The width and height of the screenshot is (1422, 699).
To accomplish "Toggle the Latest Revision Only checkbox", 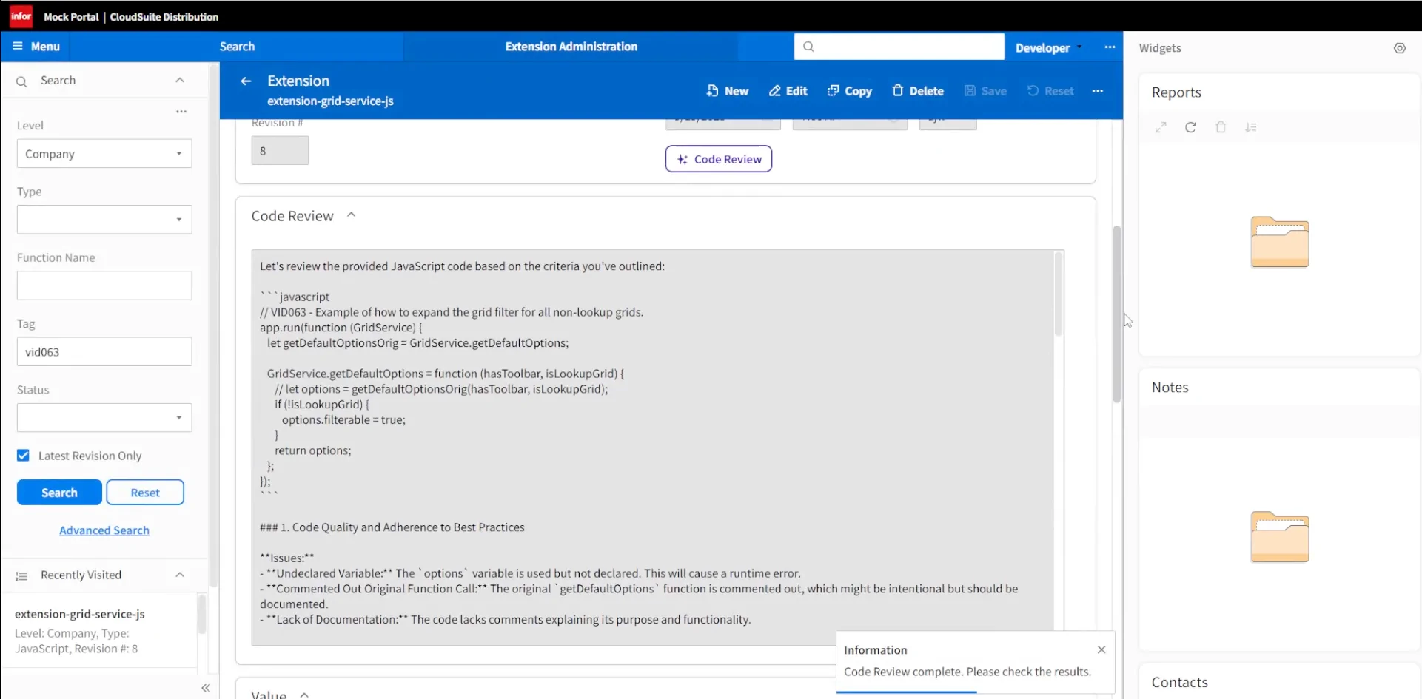I will [23, 455].
